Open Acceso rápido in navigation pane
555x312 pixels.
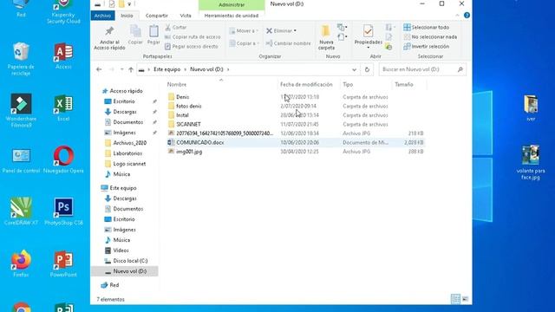pos(126,91)
